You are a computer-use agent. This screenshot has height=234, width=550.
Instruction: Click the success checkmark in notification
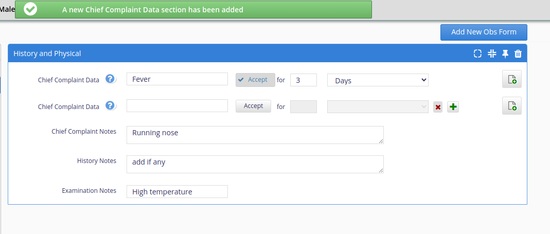click(30, 9)
